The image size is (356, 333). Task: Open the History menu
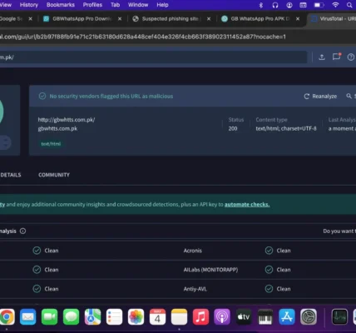(29, 5)
